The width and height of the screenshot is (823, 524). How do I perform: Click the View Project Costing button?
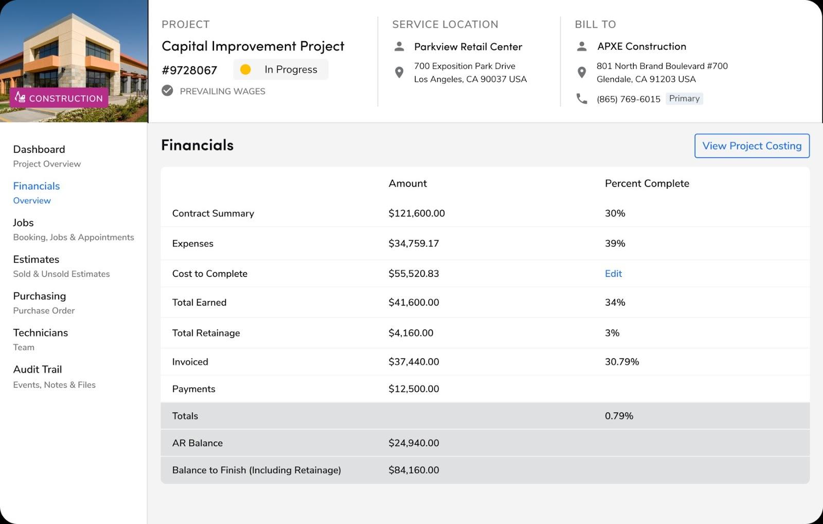point(752,146)
